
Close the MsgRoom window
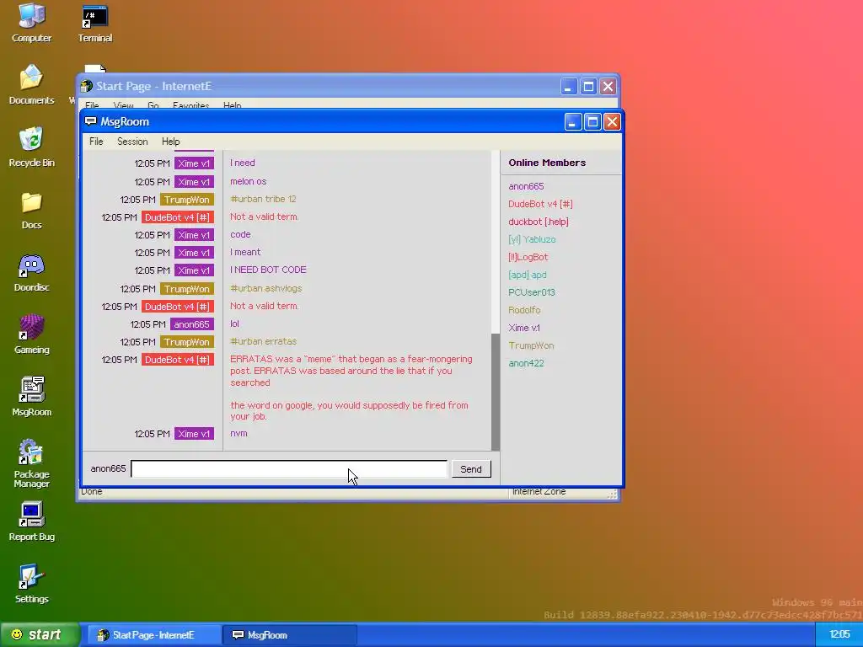click(x=612, y=121)
